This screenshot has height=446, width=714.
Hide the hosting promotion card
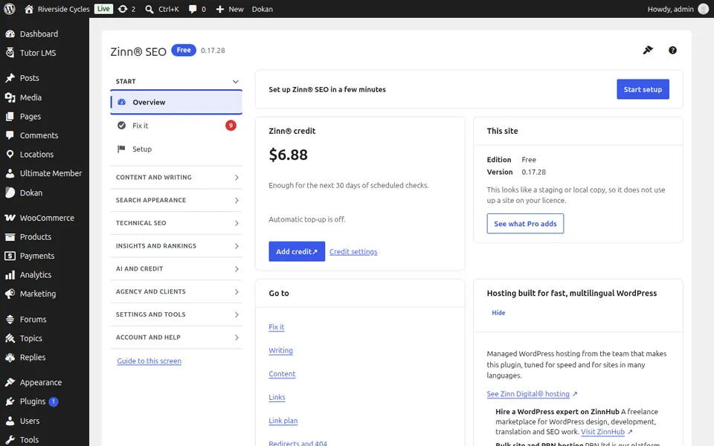pos(498,313)
